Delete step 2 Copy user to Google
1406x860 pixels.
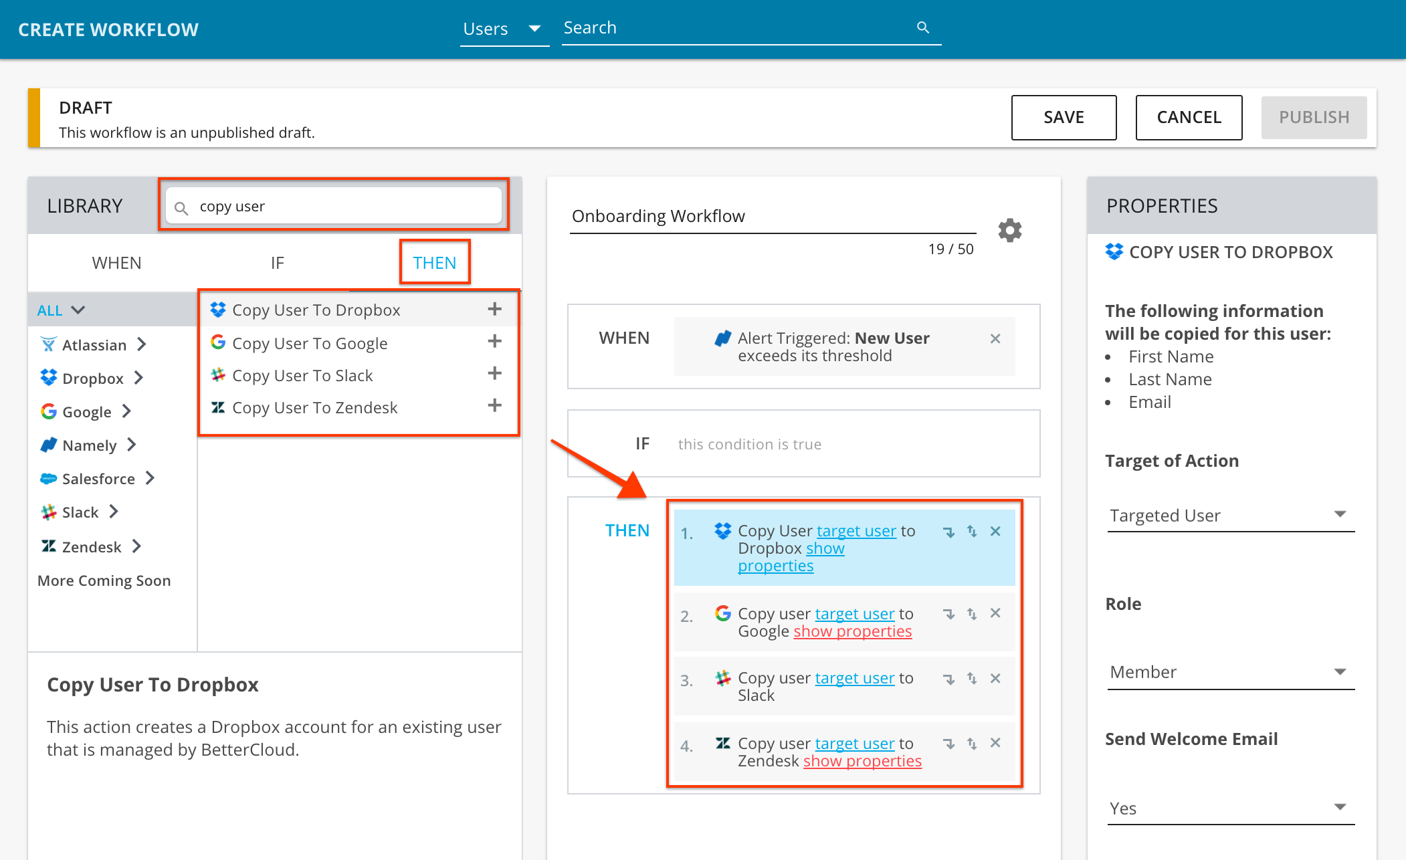coord(995,613)
